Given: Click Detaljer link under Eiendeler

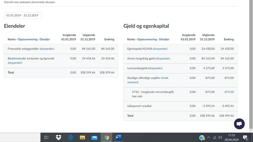Looking at the screenshot, I should pos(45,39).
